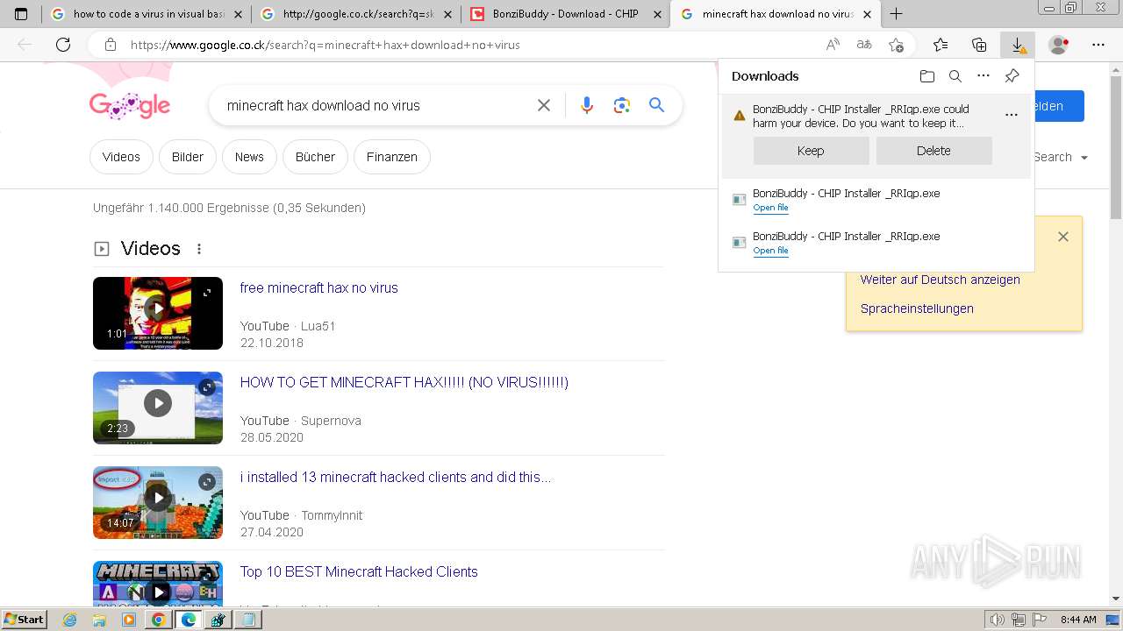Select the News search filter

249,157
